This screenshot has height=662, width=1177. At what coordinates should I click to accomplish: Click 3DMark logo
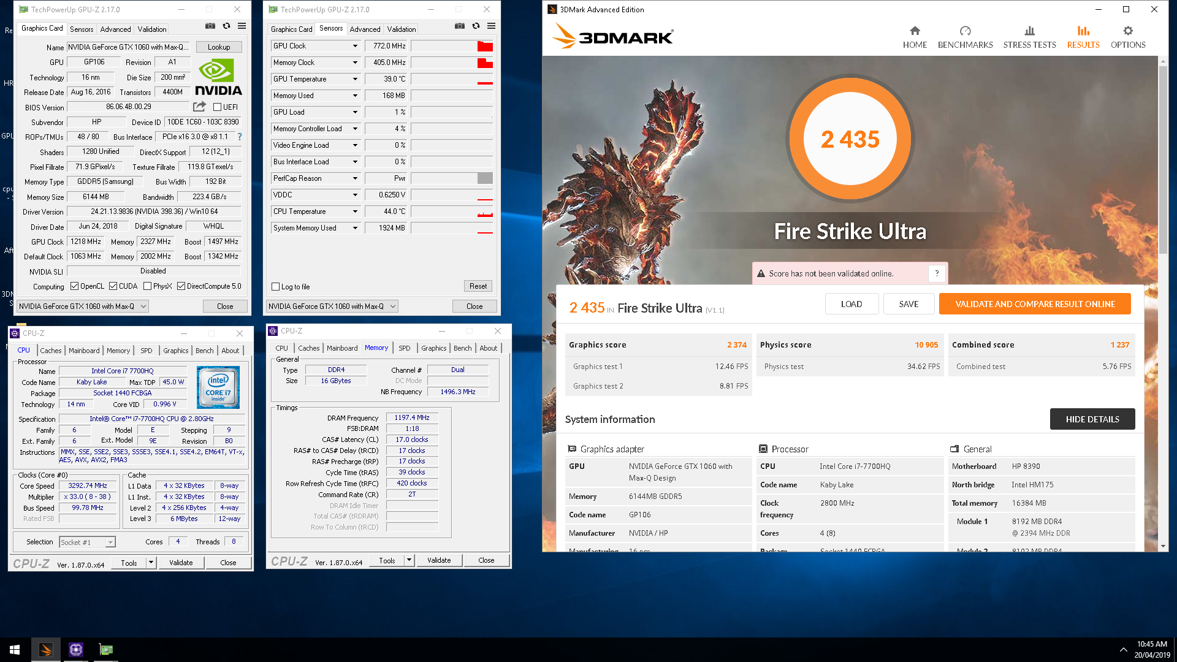click(x=612, y=36)
